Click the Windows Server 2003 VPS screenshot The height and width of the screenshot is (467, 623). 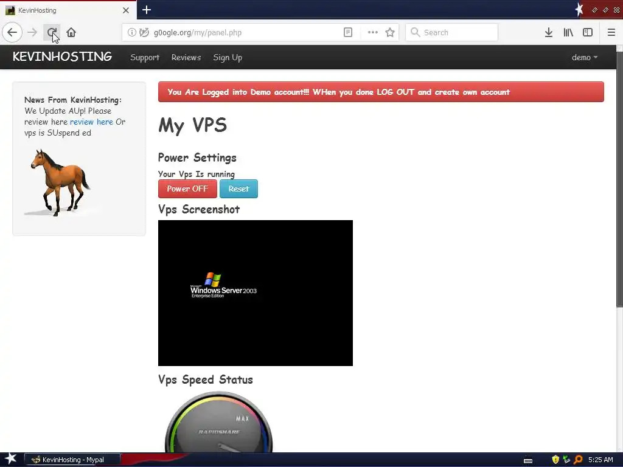(256, 293)
